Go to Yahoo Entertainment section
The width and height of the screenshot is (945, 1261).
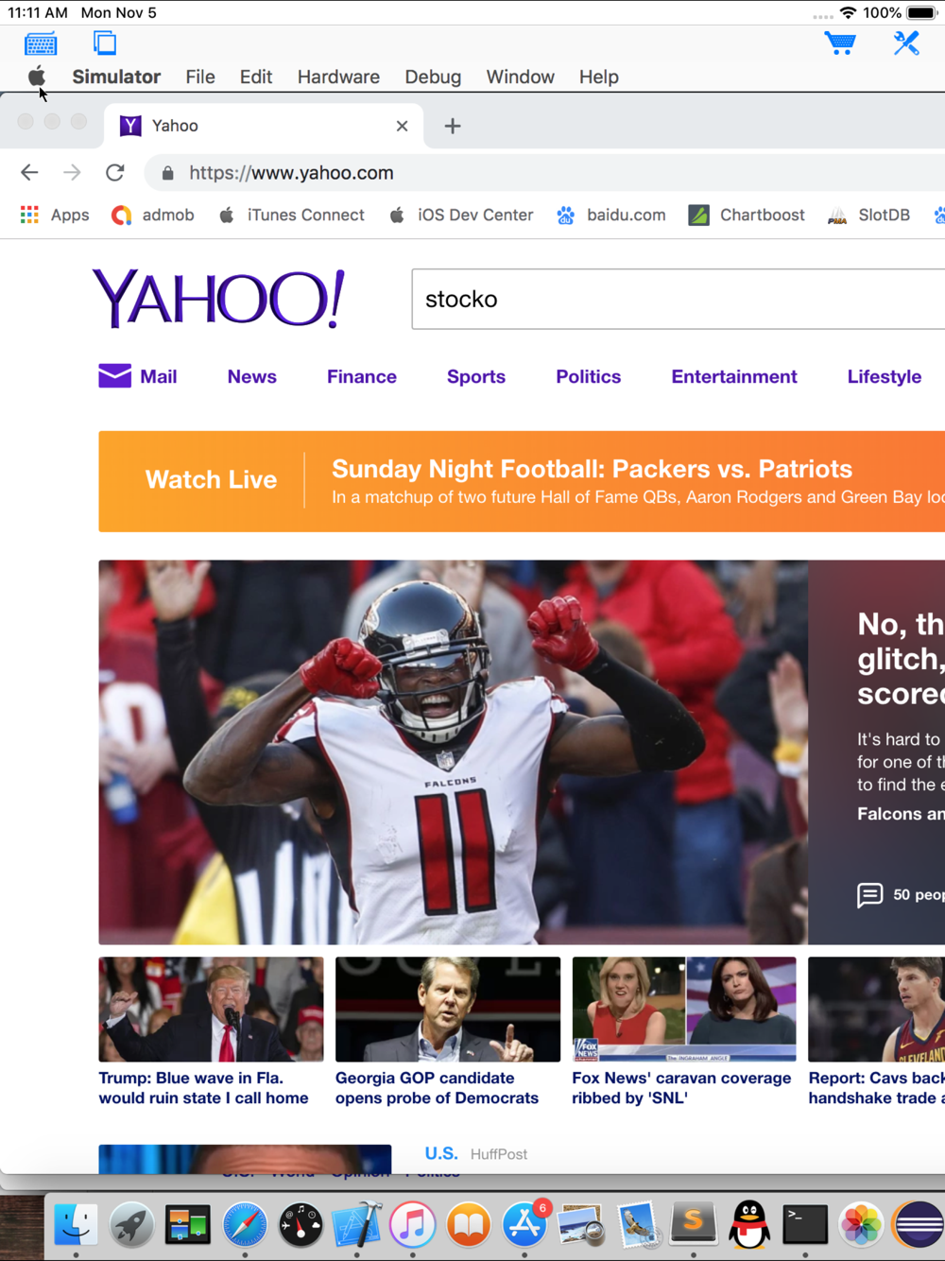click(734, 376)
